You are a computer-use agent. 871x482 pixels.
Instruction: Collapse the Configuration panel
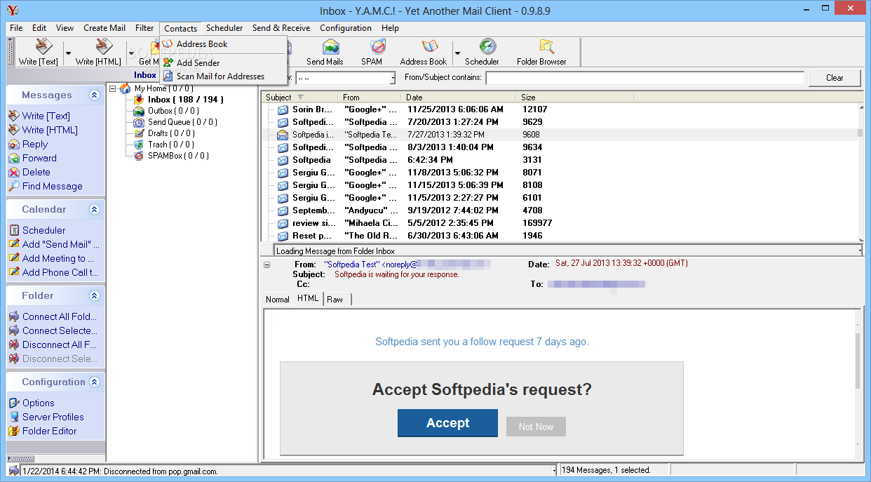pyautogui.click(x=94, y=382)
